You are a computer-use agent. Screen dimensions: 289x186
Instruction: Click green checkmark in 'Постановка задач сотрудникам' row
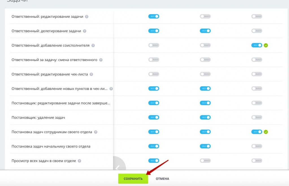(x=266, y=132)
